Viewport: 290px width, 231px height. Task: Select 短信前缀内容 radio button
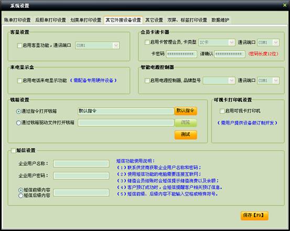pyautogui.click(x=21, y=190)
